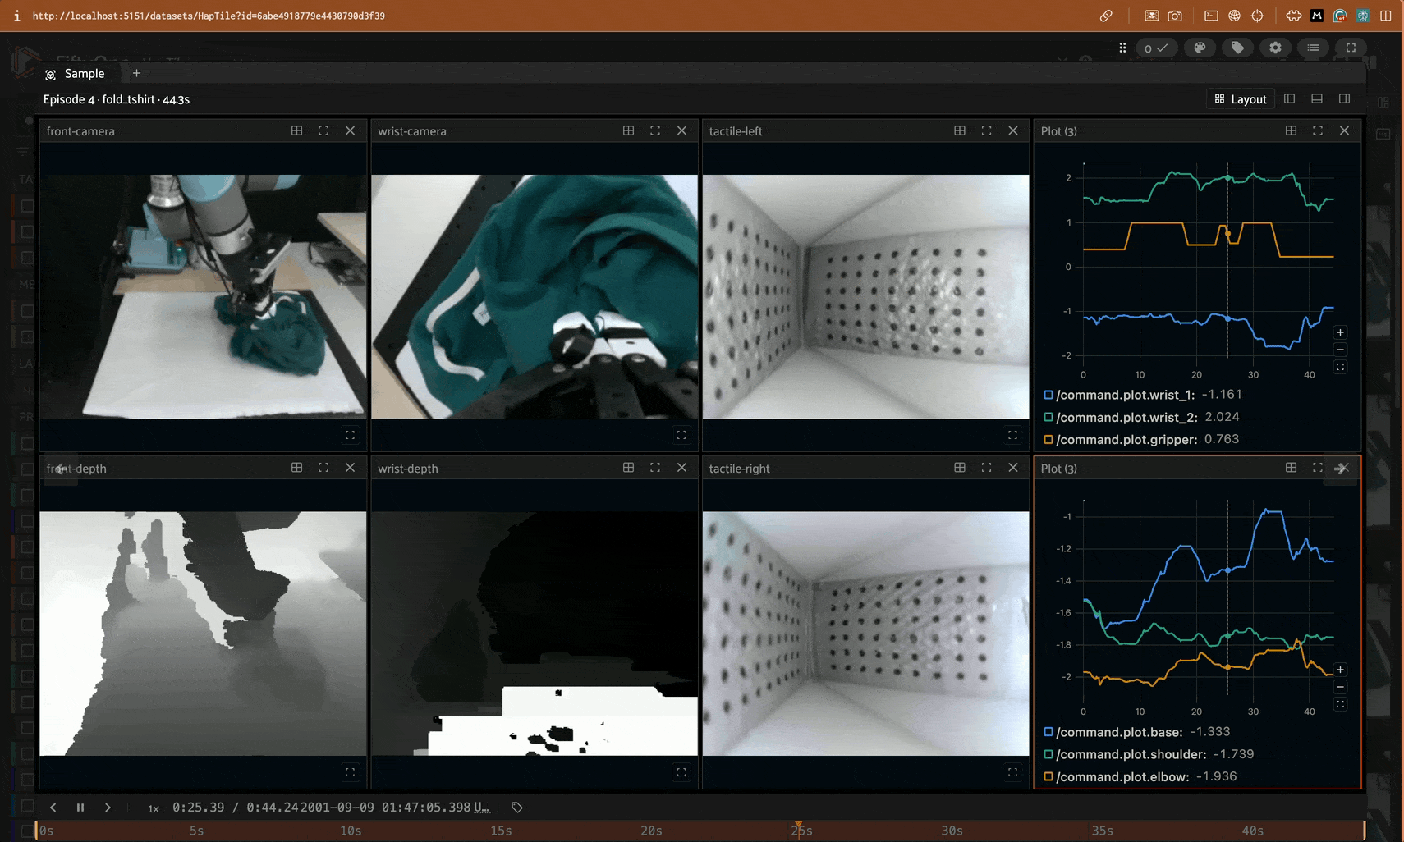Image resolution: width=1404 pixels, height=842 pixels.
Task: Select the Sample tab
Action: click(76, 74)
